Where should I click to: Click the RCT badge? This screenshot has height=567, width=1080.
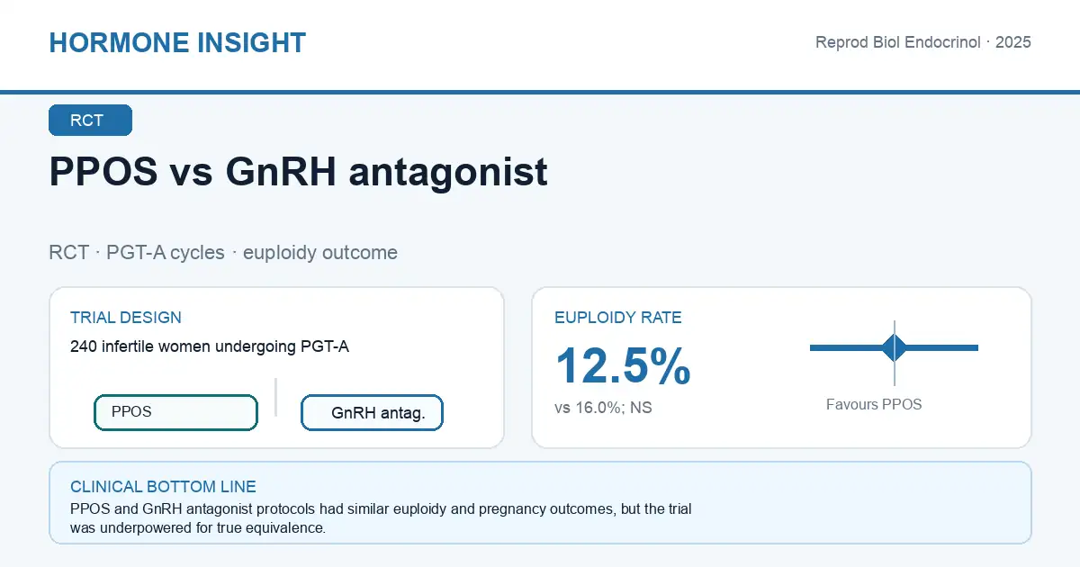[91, 121]
